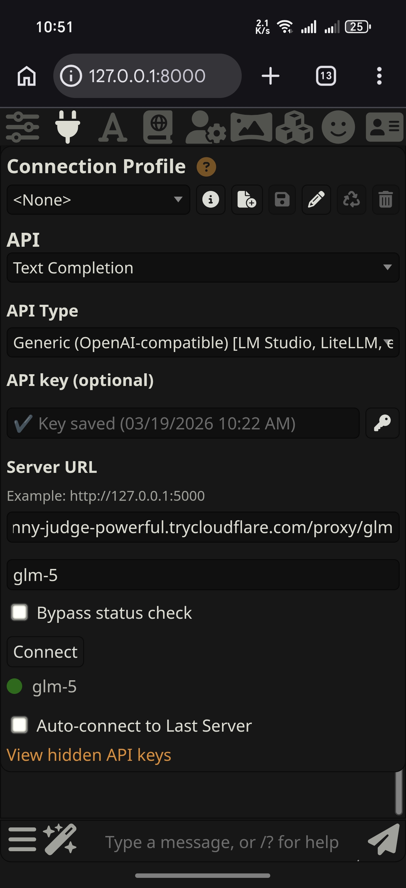This screenshot has height=888, width=406.
Task: Open the API Text Completion dropdown
Action: click(x=203, y=267)
